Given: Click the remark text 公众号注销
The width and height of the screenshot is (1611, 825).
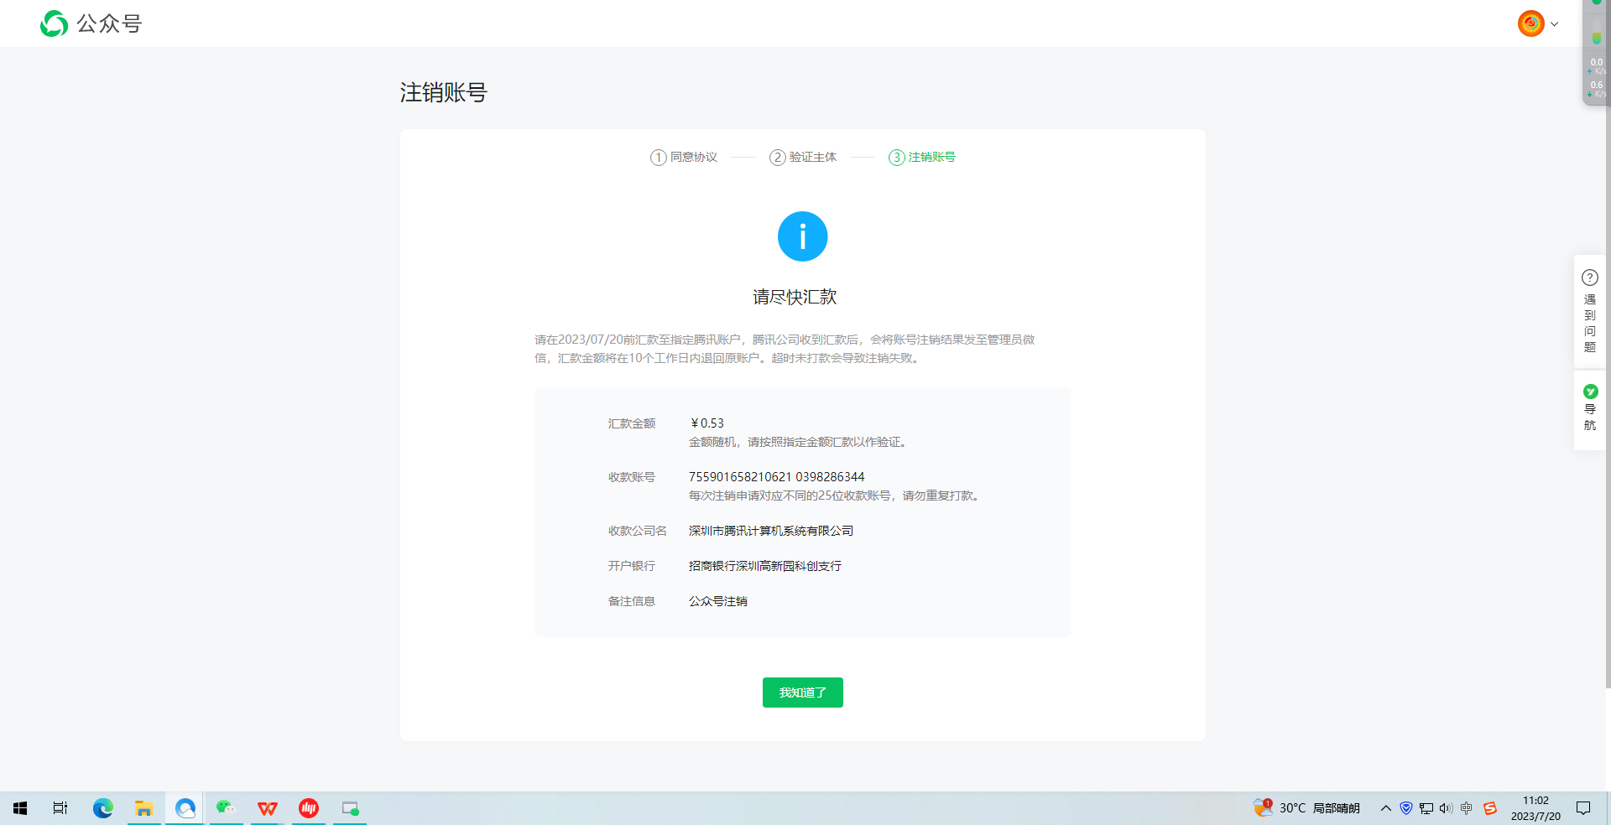Looking at the screenshot, I should pyautogui.click(x=718, y=601).
